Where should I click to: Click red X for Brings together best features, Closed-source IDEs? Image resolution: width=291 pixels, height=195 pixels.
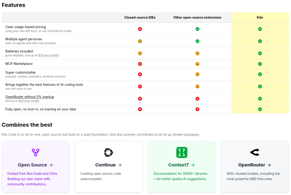(140, 86)
